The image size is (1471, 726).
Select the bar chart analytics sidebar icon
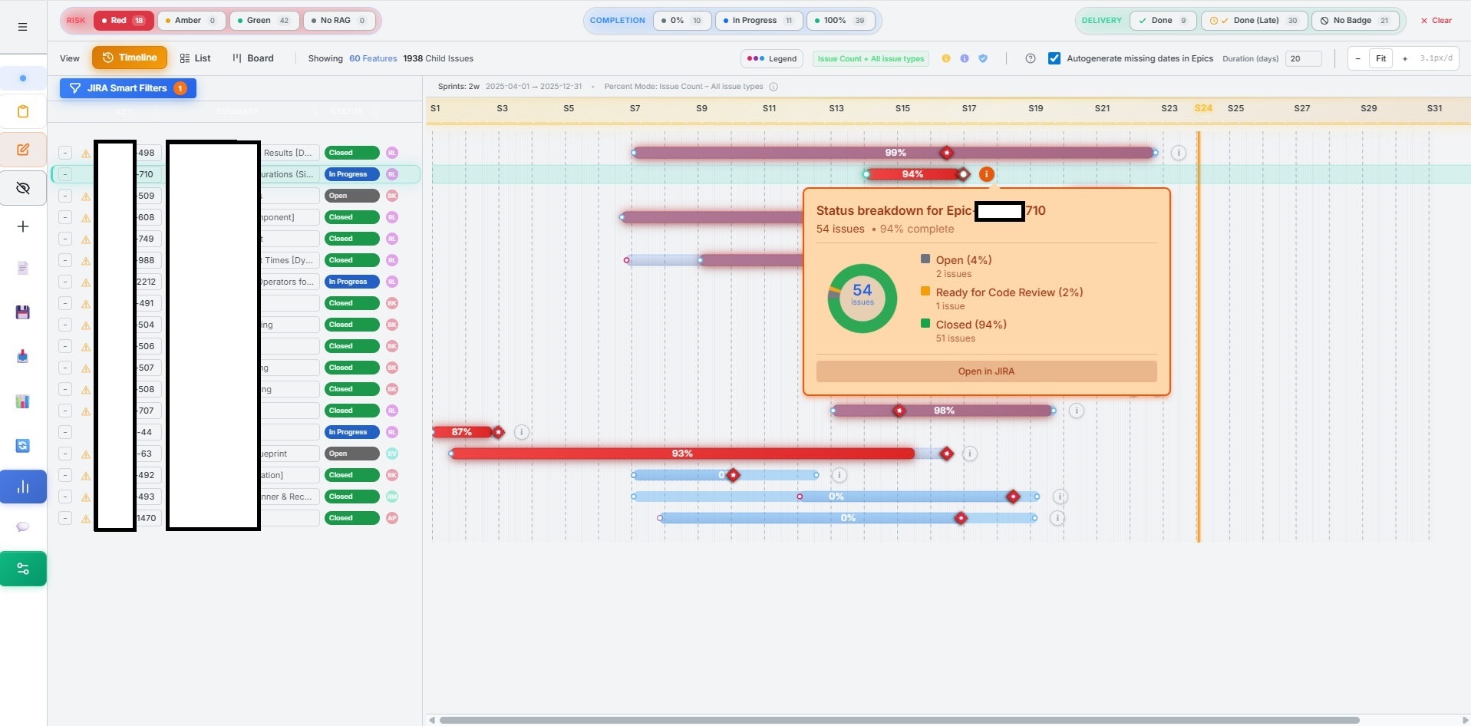23,486
